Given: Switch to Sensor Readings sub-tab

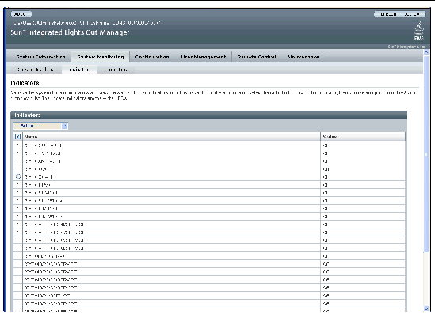Looking at the screenshot, I should (x=36, y=70).
